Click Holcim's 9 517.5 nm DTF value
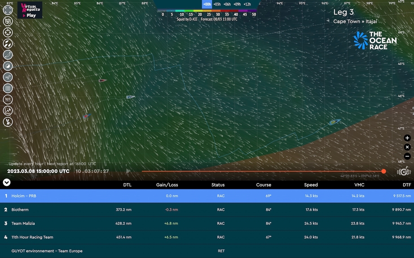414x258 pixels. point(401,196)
